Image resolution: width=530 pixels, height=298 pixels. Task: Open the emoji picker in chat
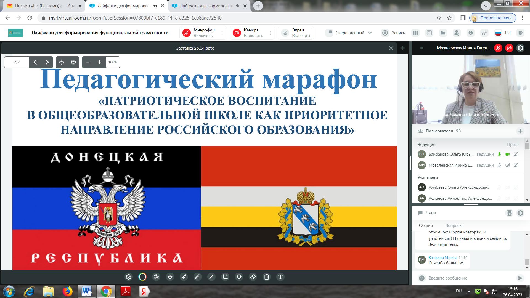(422, 278)
